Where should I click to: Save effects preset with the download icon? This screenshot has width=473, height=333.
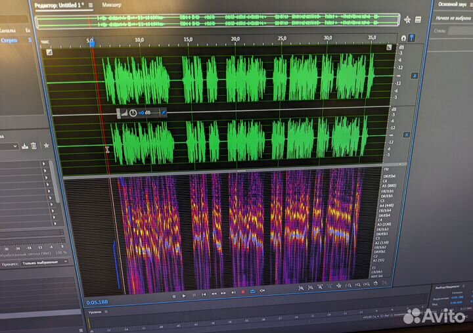tap(25, 146)
